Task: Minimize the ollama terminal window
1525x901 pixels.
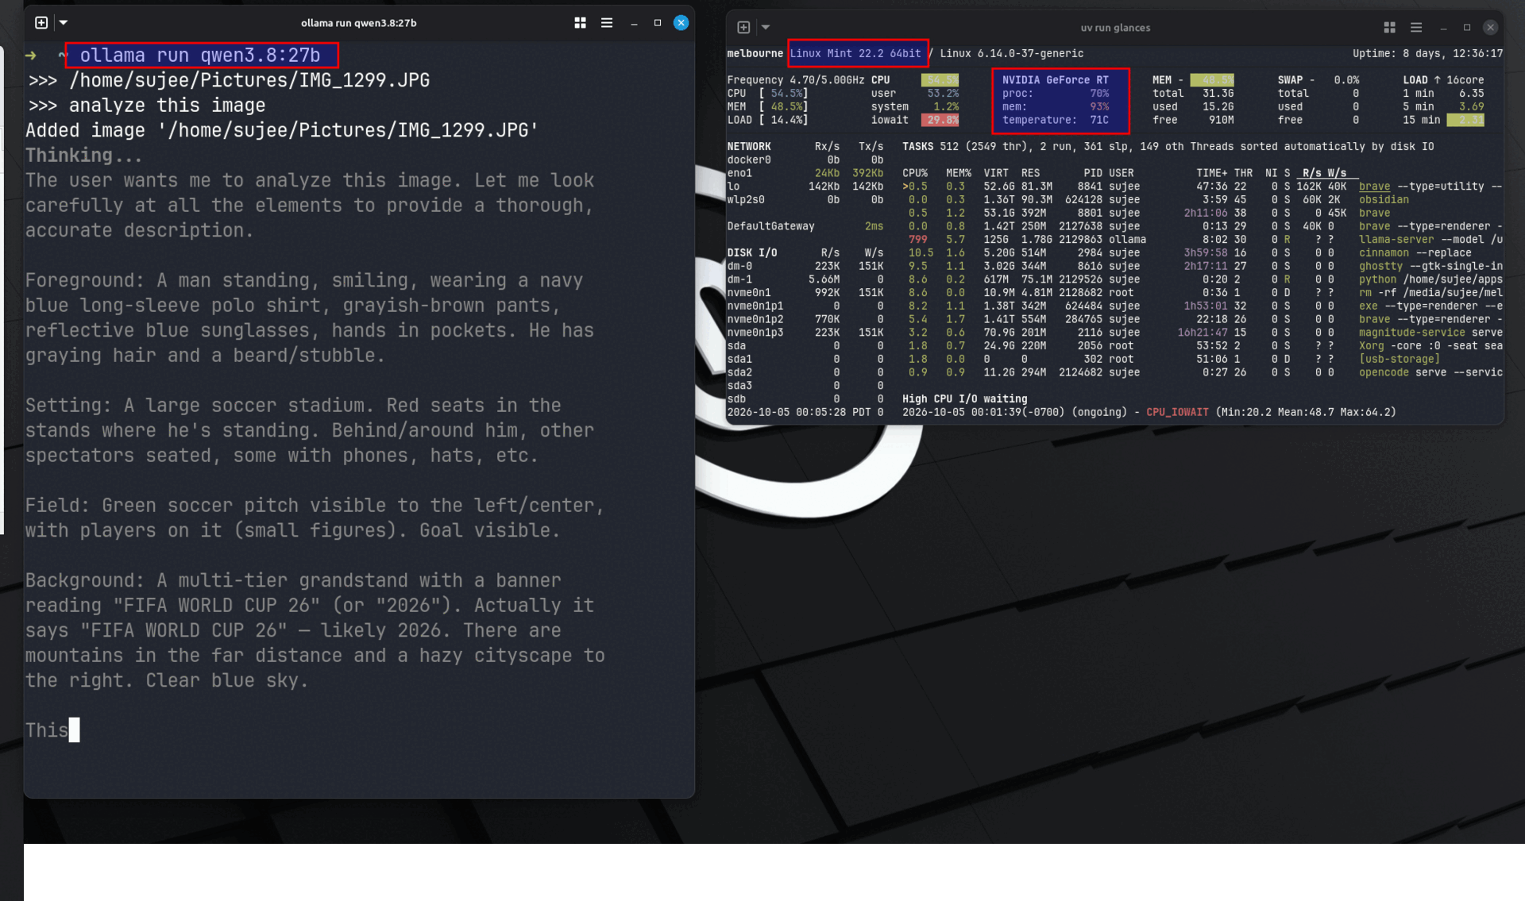Action: pos(634,23)
